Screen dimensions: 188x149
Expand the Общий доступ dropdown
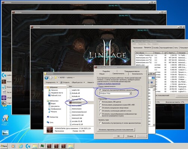(78, 82)
